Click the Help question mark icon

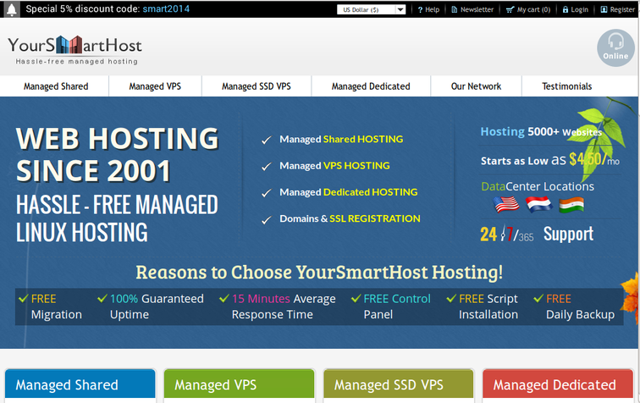tap(420, 10)
